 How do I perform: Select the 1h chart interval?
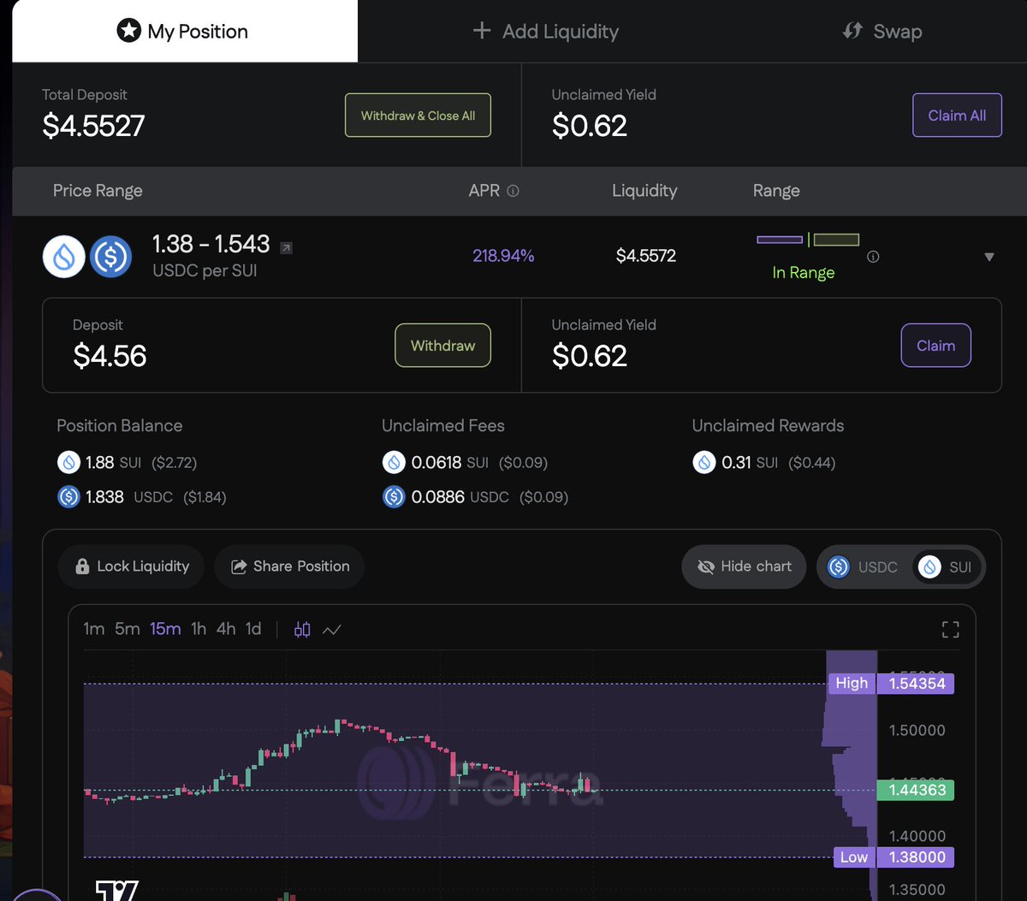(199, 629)
